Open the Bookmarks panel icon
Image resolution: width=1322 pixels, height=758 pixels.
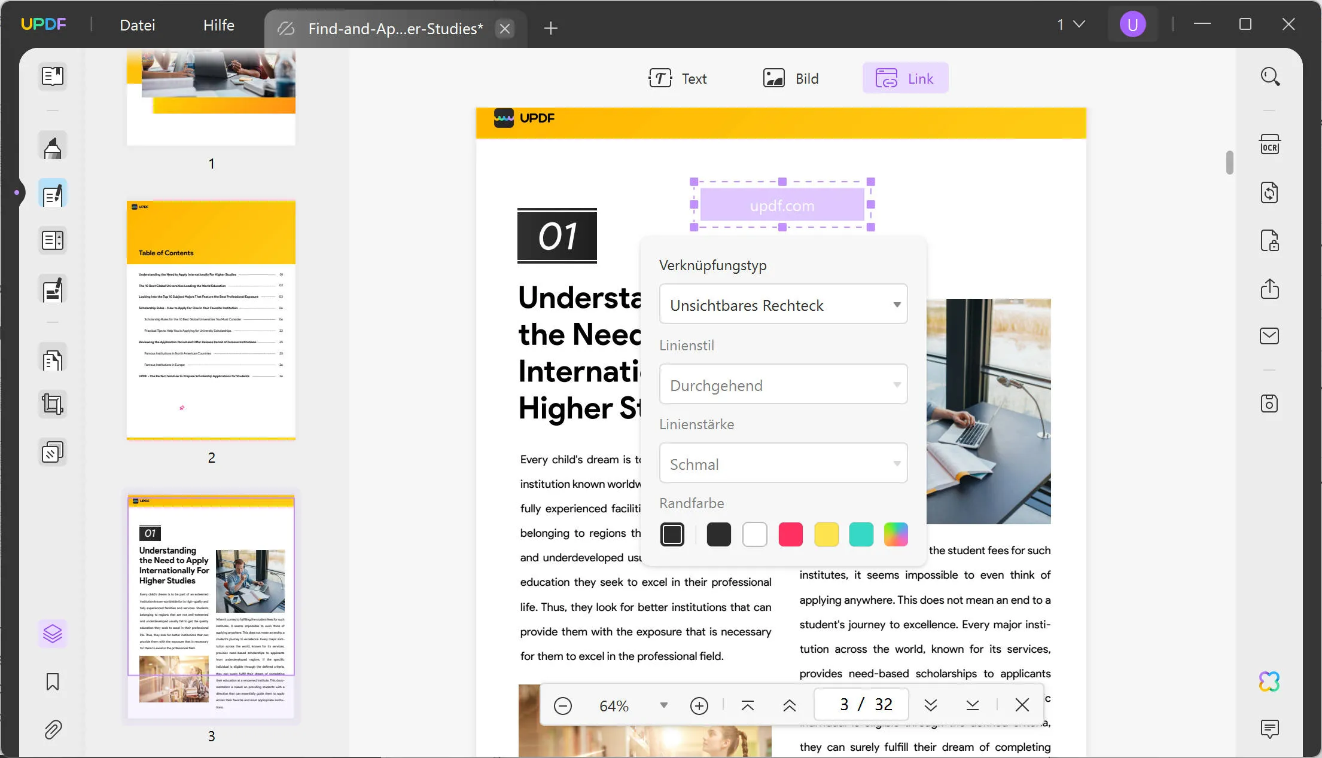53,681
